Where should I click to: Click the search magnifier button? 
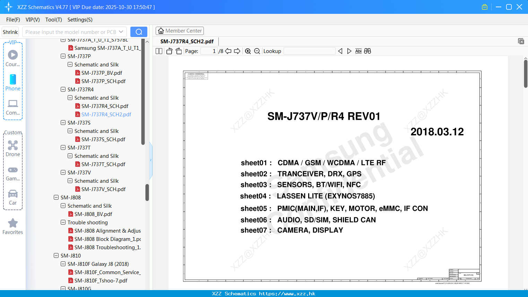pyautogui.click(x=139, y=32)
